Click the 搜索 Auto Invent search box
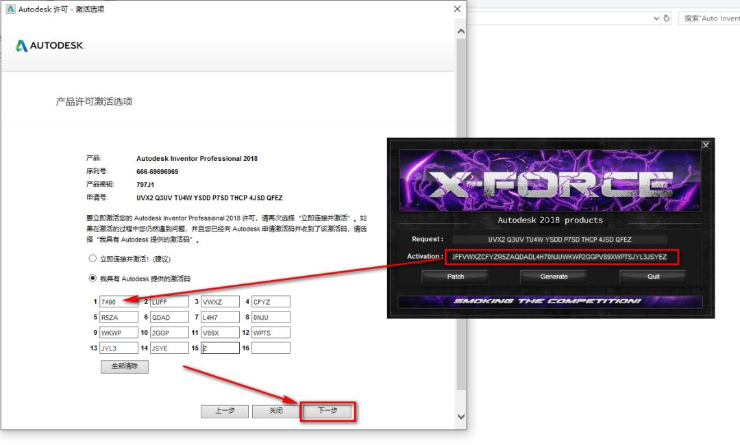The image size is (740, 445). coord(713,18)
